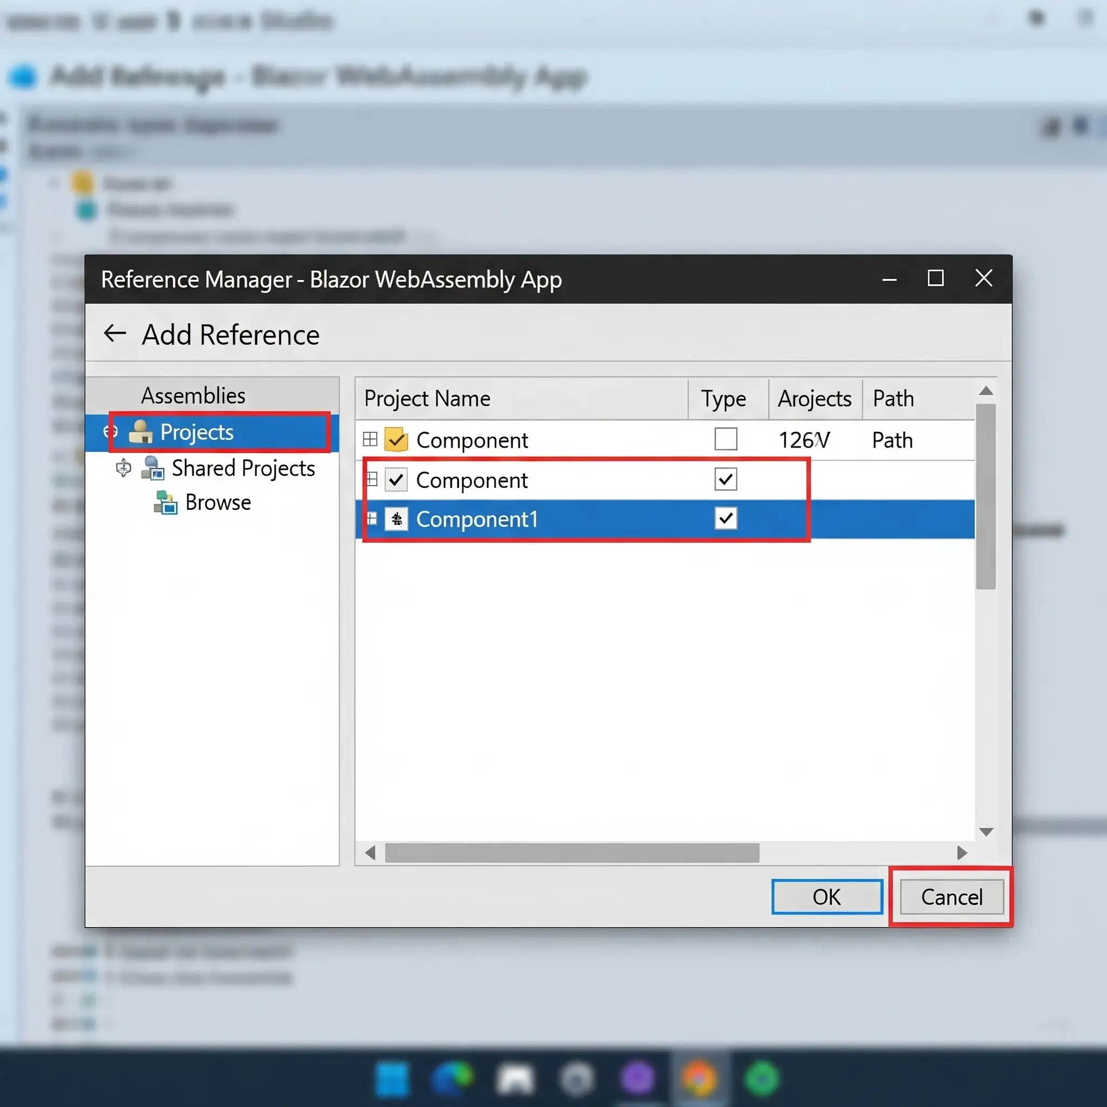The height and width of the screenshot is (1107, 1107).
Task: Expand the first Component row
Action: click(370, 439)
